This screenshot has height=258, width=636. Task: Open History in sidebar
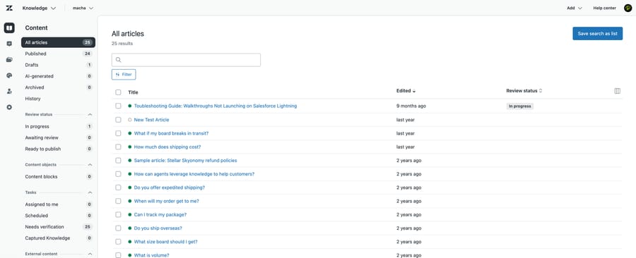(59, 99)
